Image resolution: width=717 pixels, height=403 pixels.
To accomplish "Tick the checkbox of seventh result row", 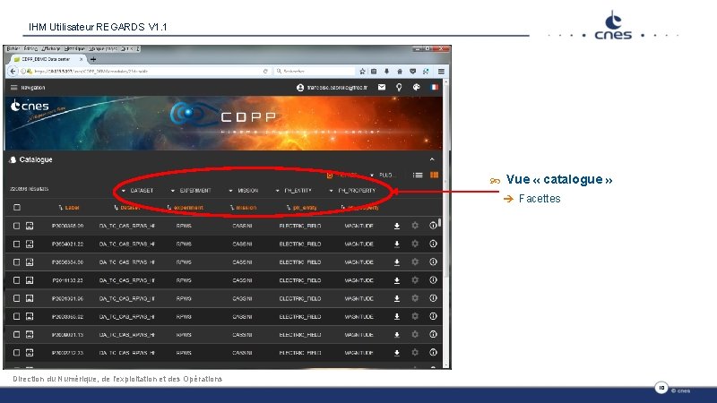I will [16, 334].
